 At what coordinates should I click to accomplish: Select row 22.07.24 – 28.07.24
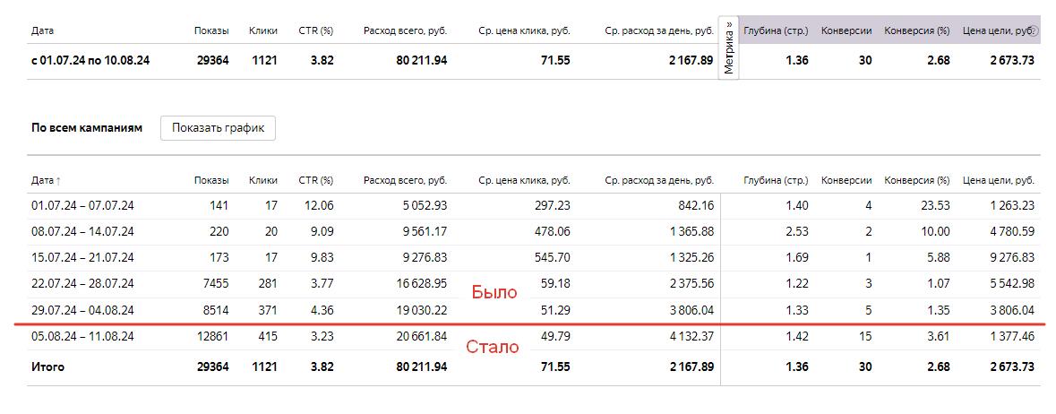(534, 285)
